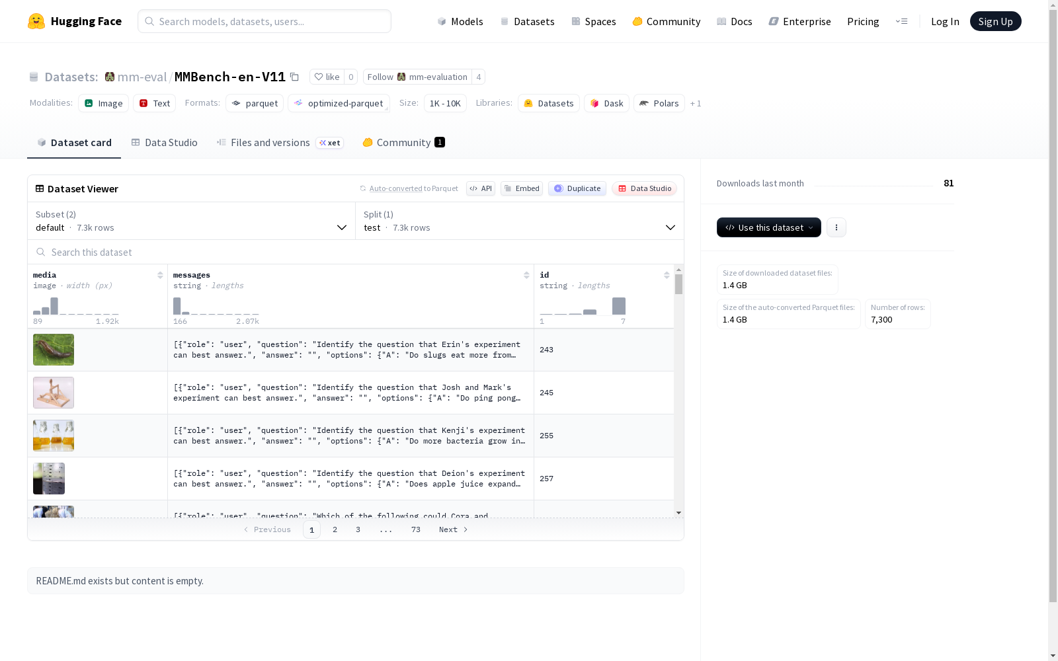The image size is (1058, 661).
Task: Click the navigation overflow menu icon
Action: pyautogui.click(x=901, y=21)
